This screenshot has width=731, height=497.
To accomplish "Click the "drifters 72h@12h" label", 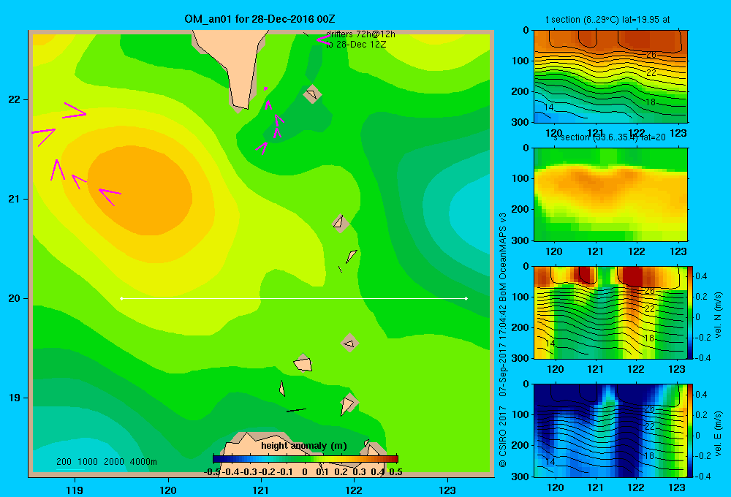I will coord(360,34).
